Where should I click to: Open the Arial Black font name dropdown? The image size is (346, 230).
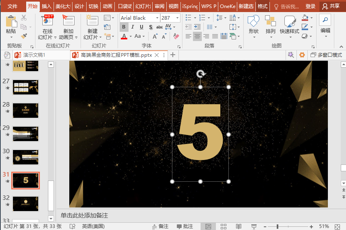coord(157,18)
